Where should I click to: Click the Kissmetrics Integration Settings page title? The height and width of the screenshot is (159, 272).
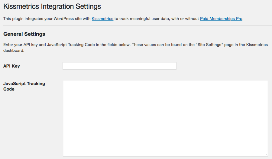click(52, 6)
